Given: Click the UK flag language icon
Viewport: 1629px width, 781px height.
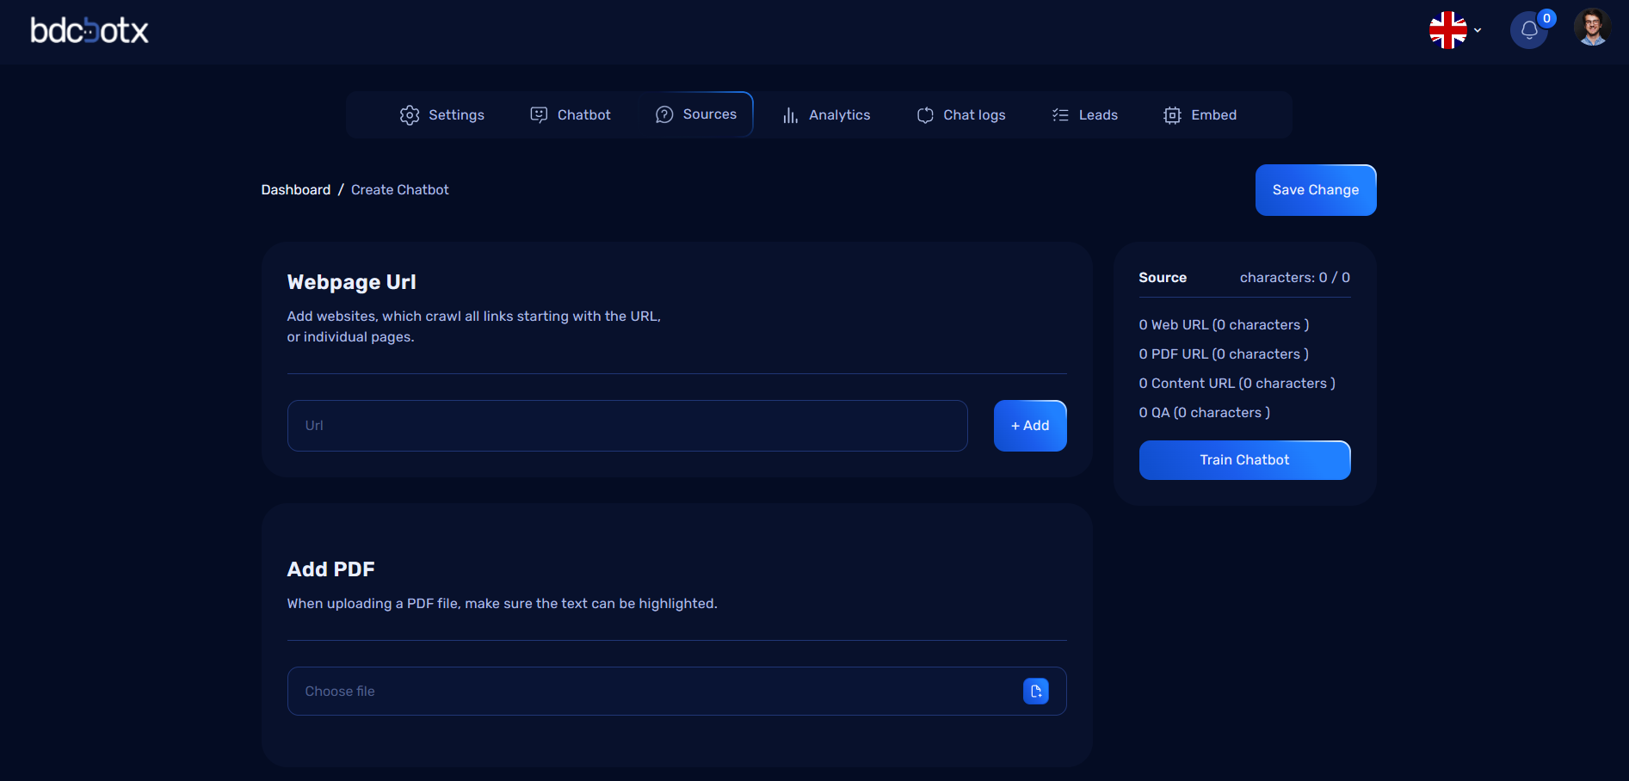Looking at the screenshot, I should pyautogui.click(x=1447, y=30).
